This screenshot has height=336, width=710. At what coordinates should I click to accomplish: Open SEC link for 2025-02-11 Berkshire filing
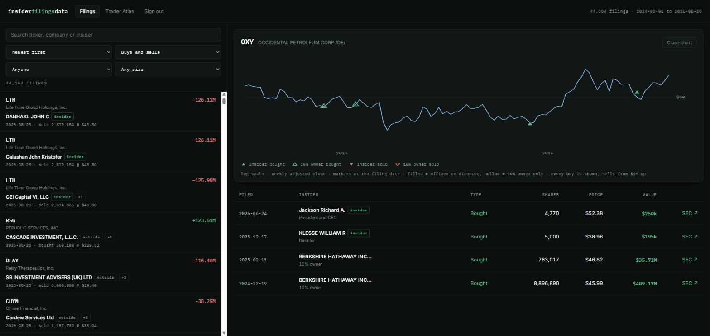(x=690, y=260)
